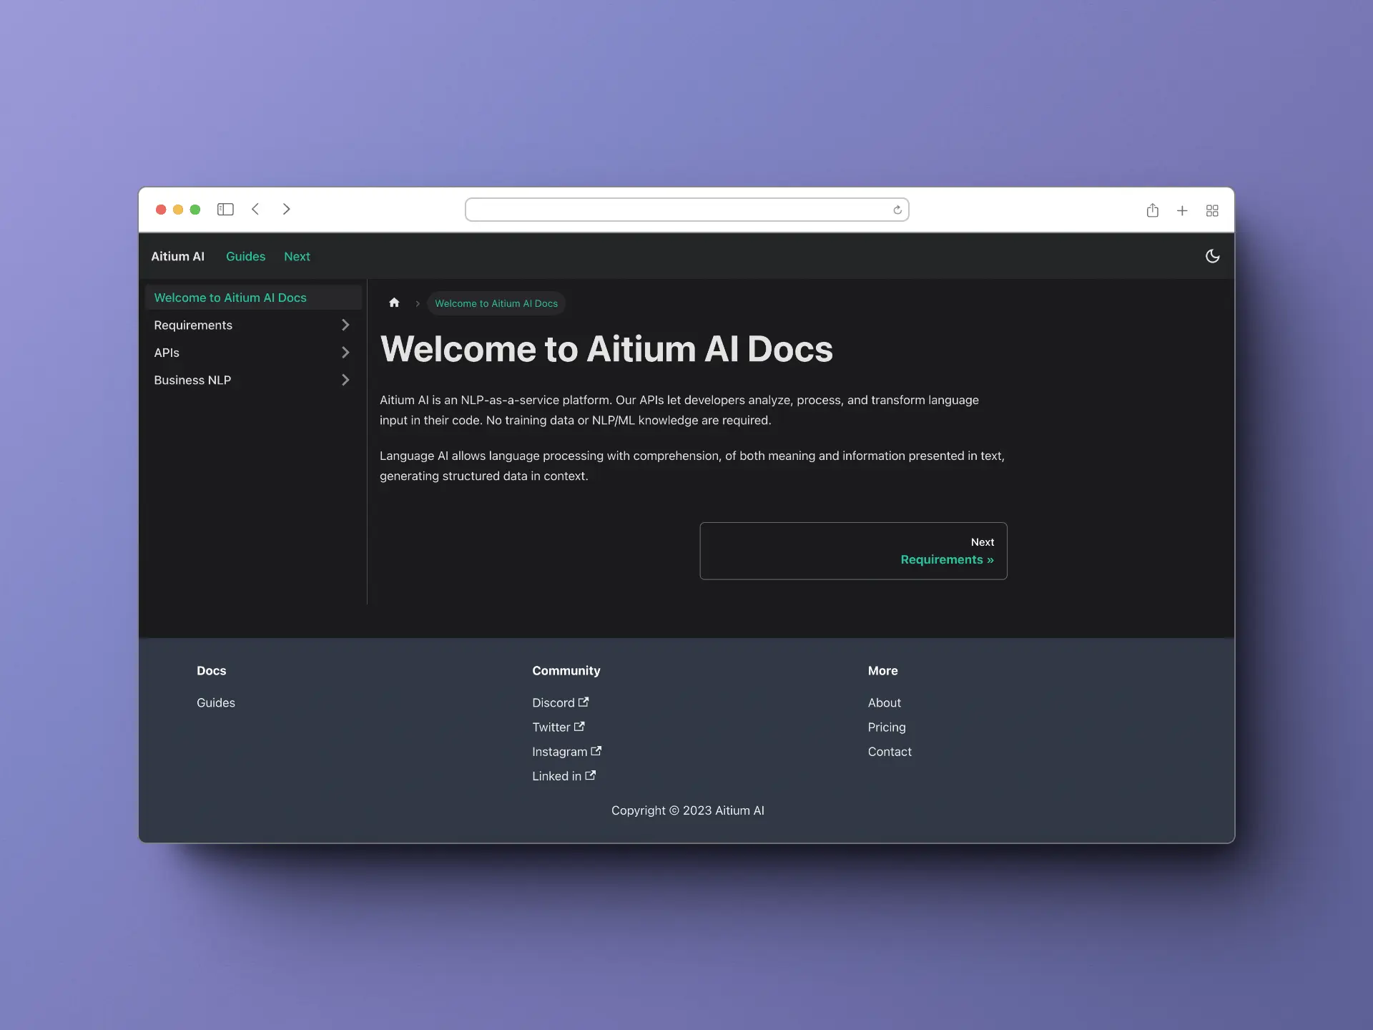Viewport: 1373px width, 1030px height.
Task: Click the home breadcrumb icon
Action: tap(394, 303)
